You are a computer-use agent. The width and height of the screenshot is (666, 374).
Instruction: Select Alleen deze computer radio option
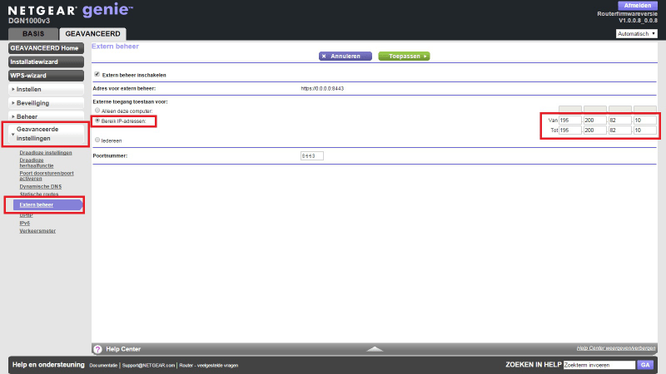click(97, 111)
